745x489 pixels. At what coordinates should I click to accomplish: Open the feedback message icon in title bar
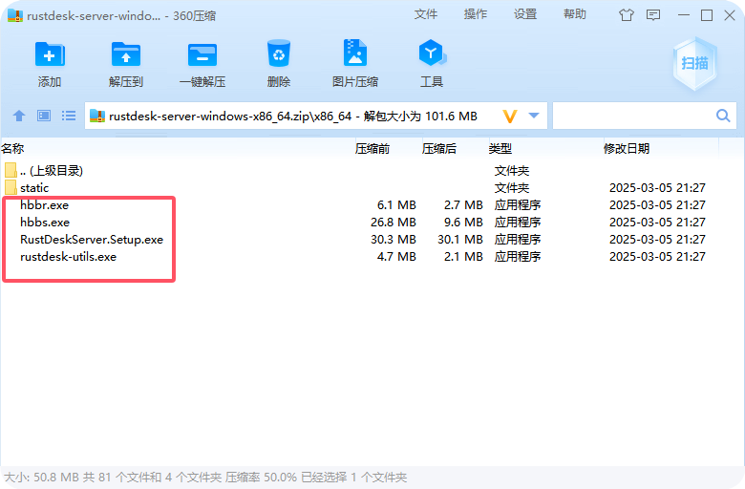click(653, 15)
